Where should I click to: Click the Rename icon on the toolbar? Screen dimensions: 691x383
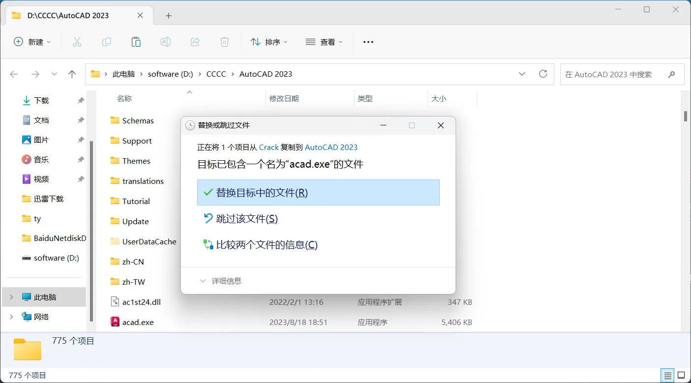click(x=165, y=42)
